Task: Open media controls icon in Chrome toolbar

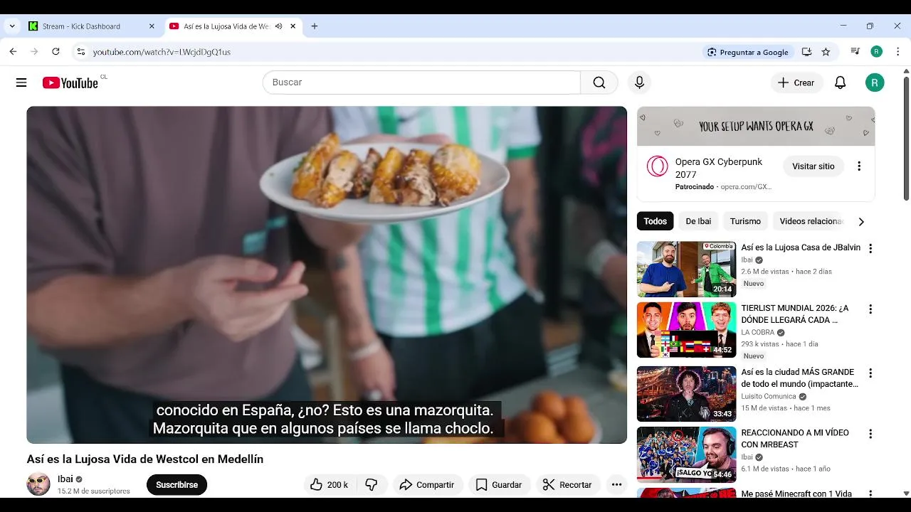Action: [855, 52]
